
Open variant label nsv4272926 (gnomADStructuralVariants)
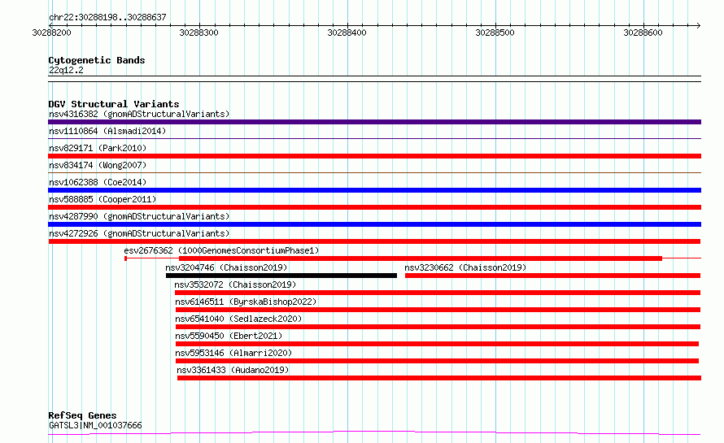[x=139, y=233]
